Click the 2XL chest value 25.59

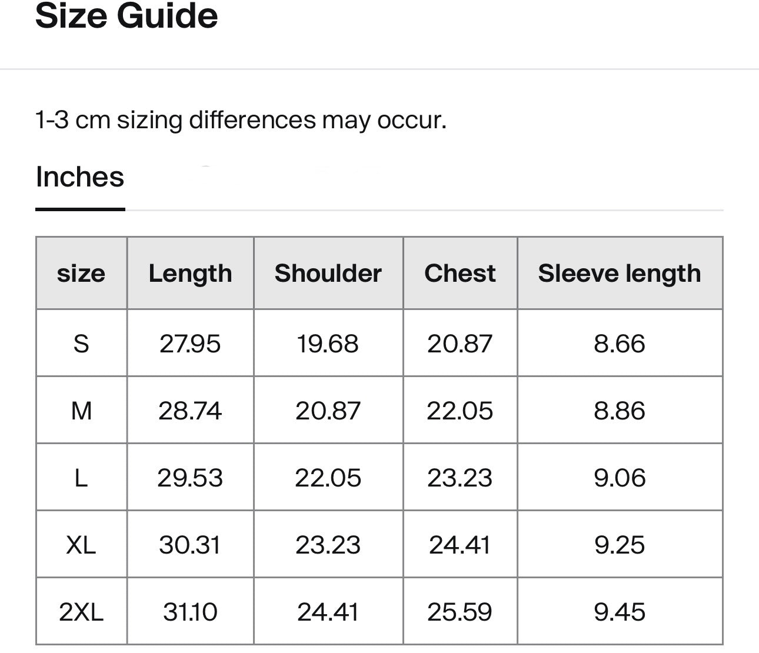click(x=460, y=612)
